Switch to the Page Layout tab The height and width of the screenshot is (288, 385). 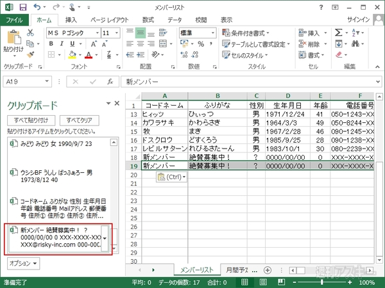[110, 20]
